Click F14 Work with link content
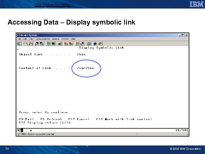205x154 pixels. tap(124, 119)
